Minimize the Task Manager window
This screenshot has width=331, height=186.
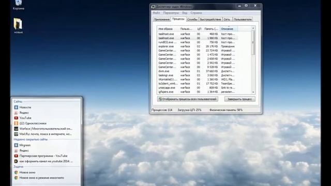[239, 6]
